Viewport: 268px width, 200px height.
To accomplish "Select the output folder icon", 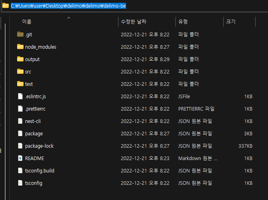I will coord(20,59).
